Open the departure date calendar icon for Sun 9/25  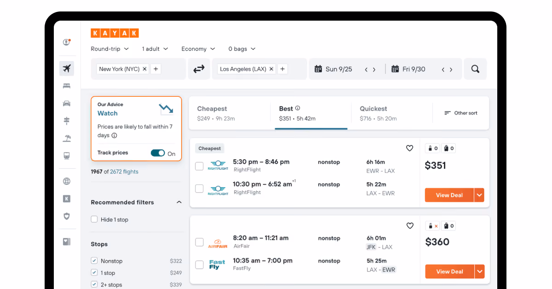pos(318,69)
